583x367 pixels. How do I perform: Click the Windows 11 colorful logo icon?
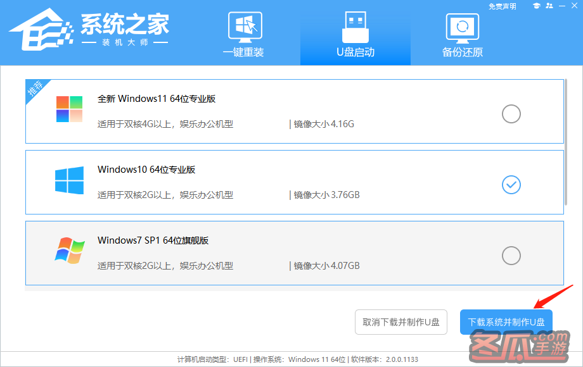tap(69, 109)
